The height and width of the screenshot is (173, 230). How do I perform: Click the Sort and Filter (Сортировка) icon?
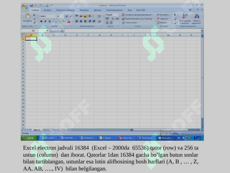pos(185,19)
